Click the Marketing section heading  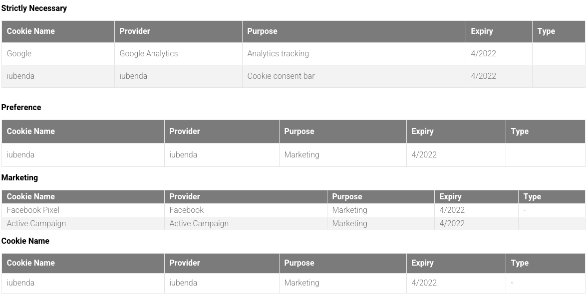(19, 177)
